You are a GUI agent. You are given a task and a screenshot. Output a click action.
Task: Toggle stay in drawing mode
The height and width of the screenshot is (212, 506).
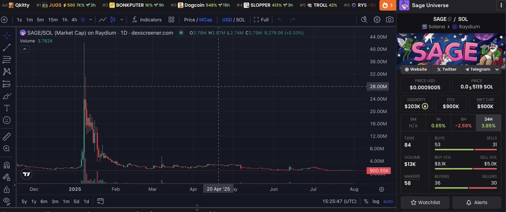click(7, 177)
